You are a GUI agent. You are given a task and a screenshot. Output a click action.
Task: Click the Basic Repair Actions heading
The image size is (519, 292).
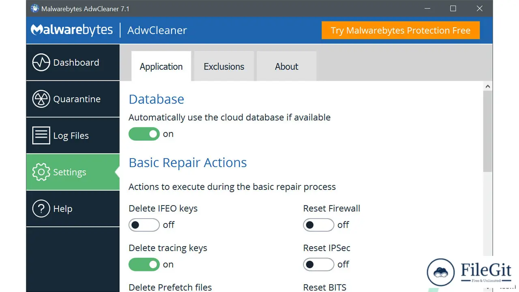click(x=188, y=162)
